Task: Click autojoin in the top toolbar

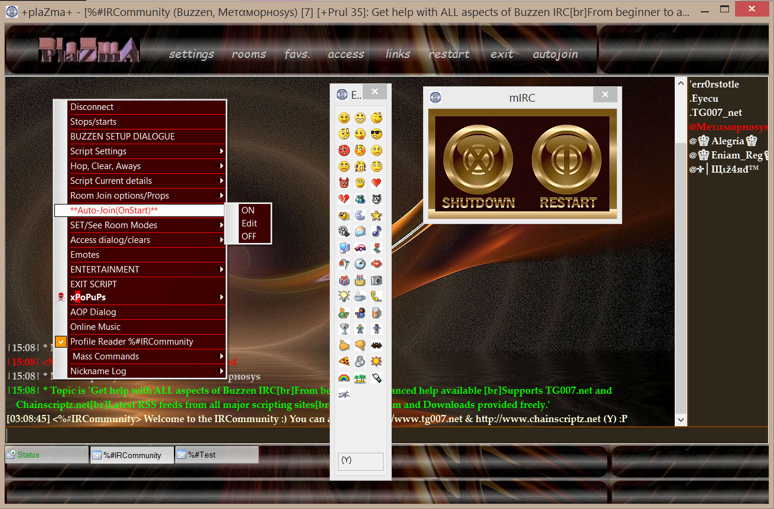Action: 555,54
